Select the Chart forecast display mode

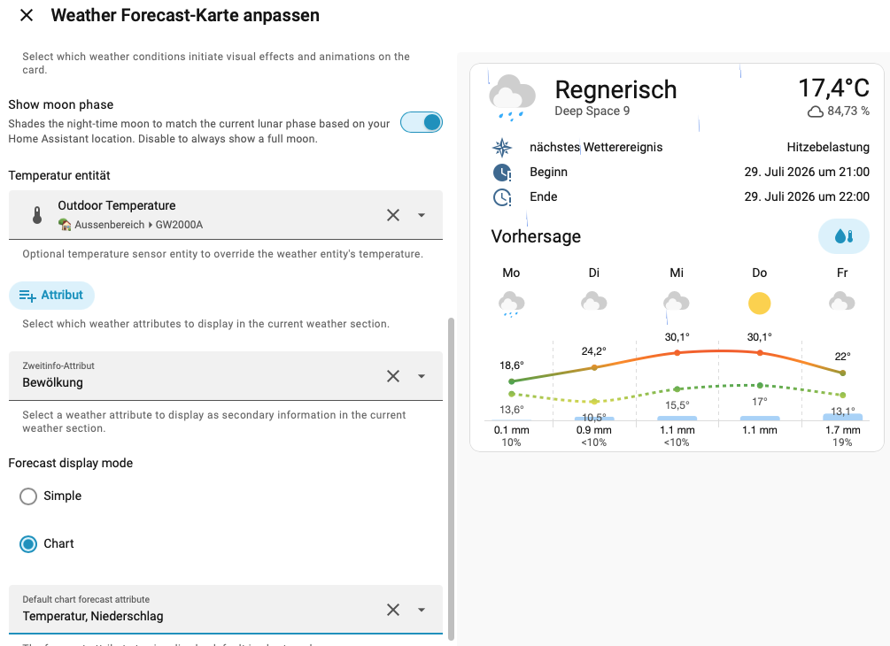pyautogui.click(x=27, y=544)
